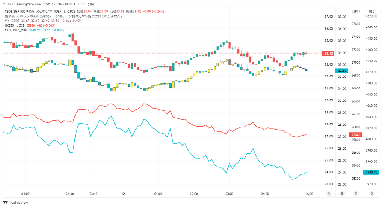Click the 22:30 time axis label
This screenshot has width=383, height=207.
70,194
